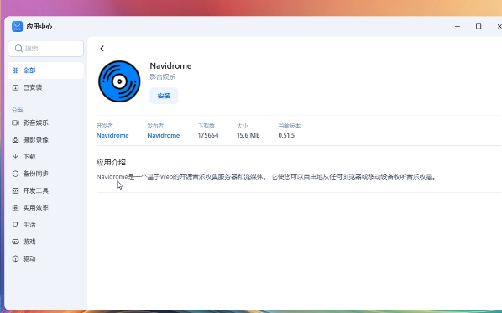Select the 全部 category in sidebar

[x=46, y=70]
